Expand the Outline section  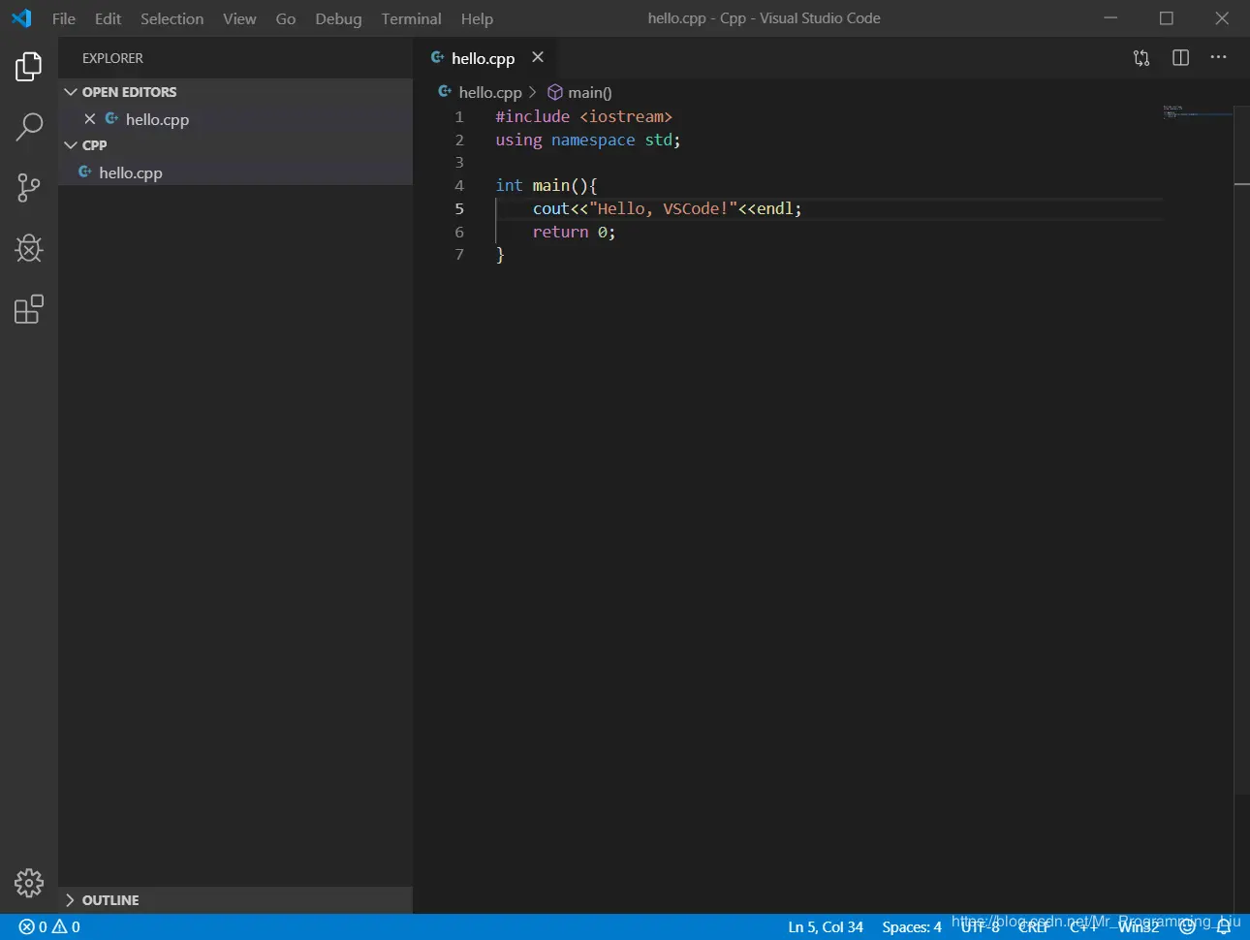235,900
